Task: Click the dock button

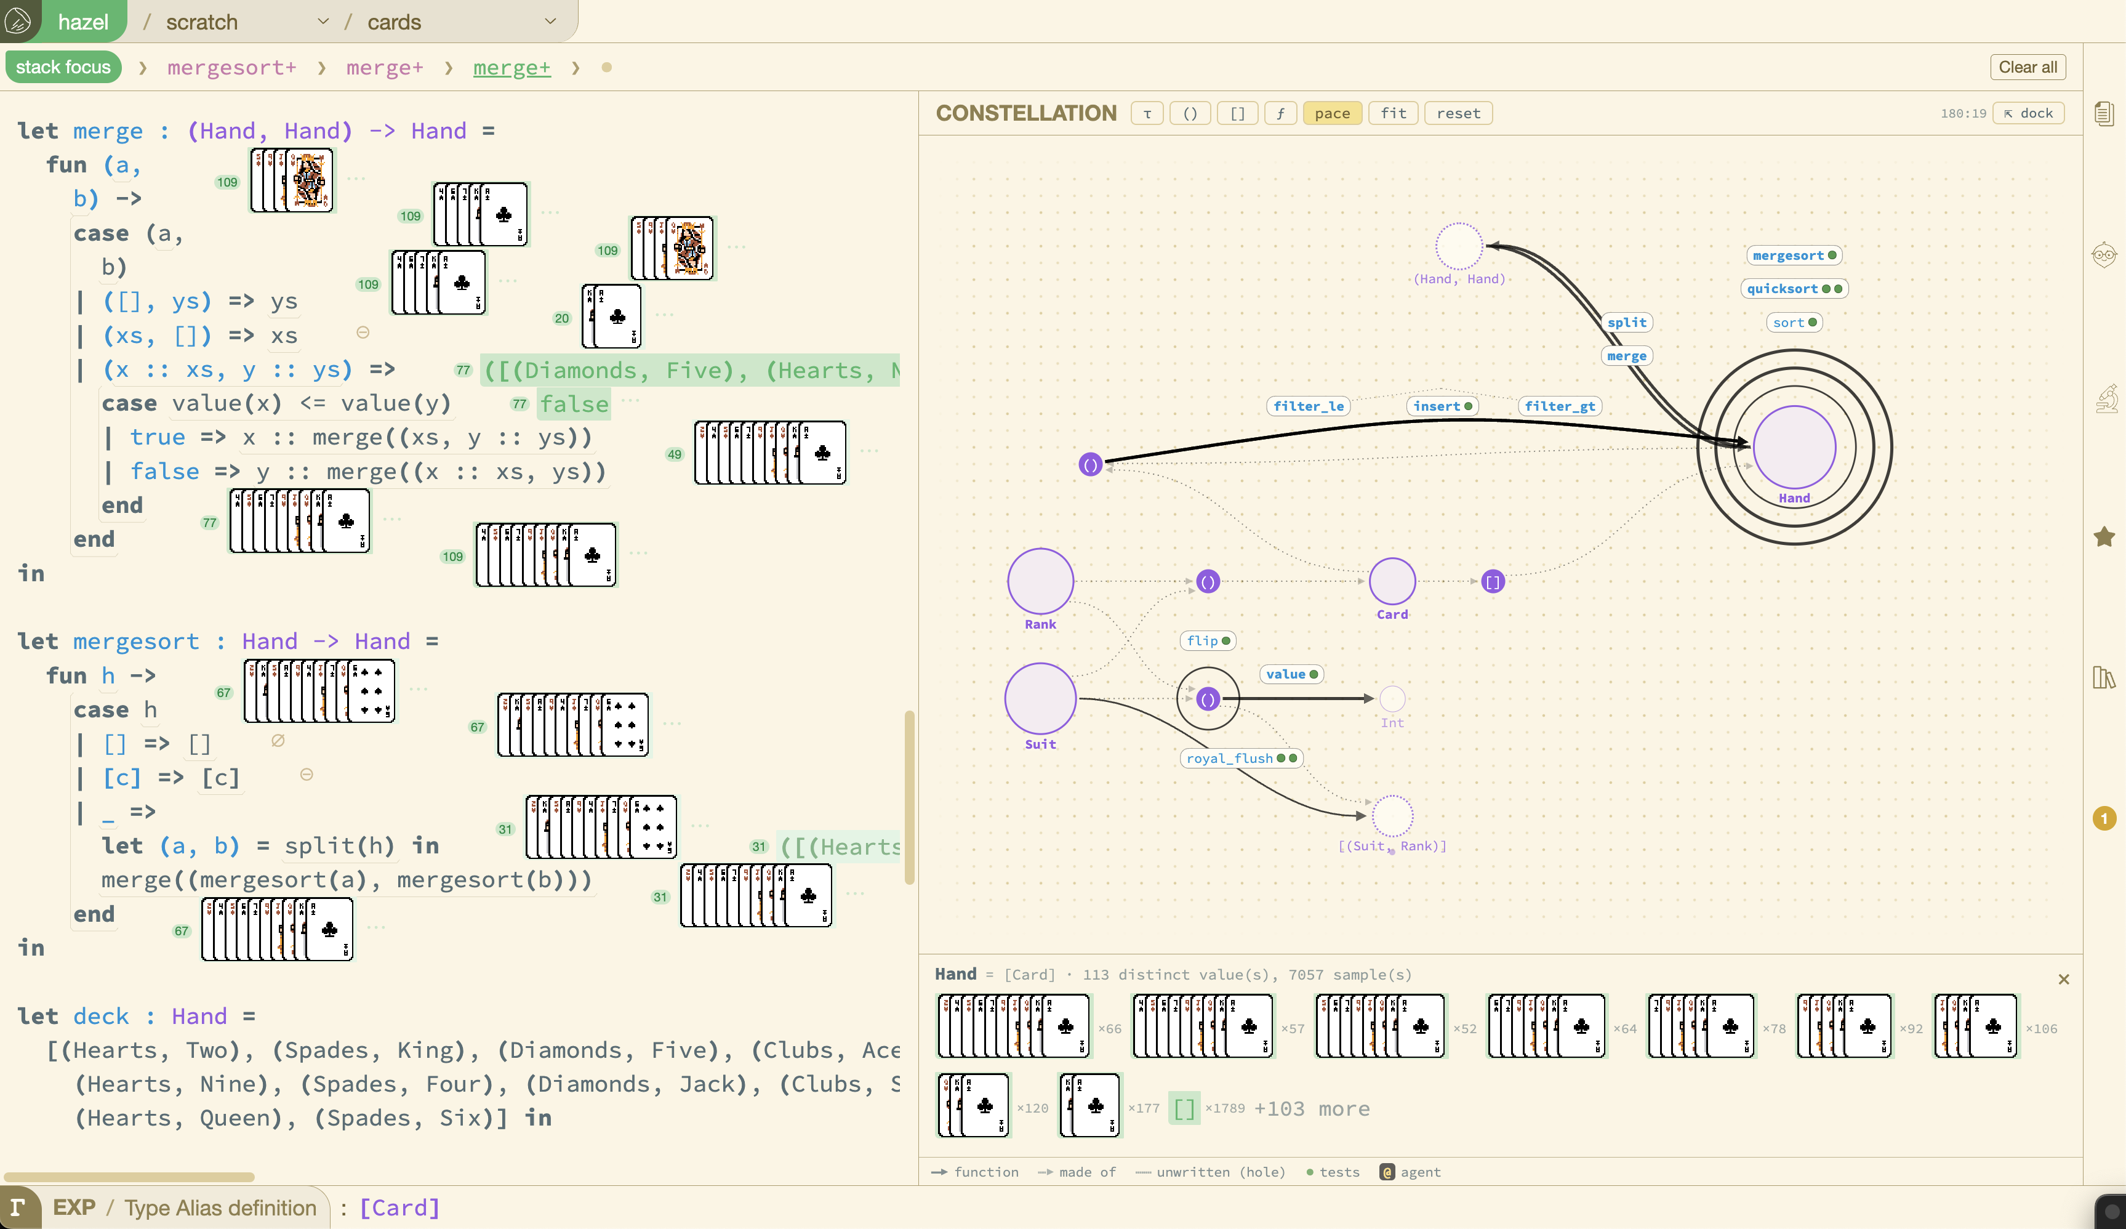Action: pos(2028,113)
